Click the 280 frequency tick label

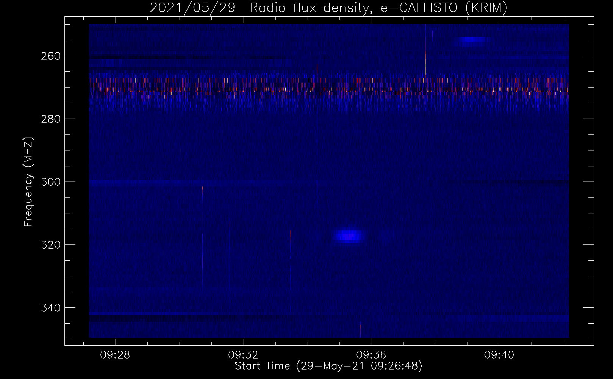[51, 119]
